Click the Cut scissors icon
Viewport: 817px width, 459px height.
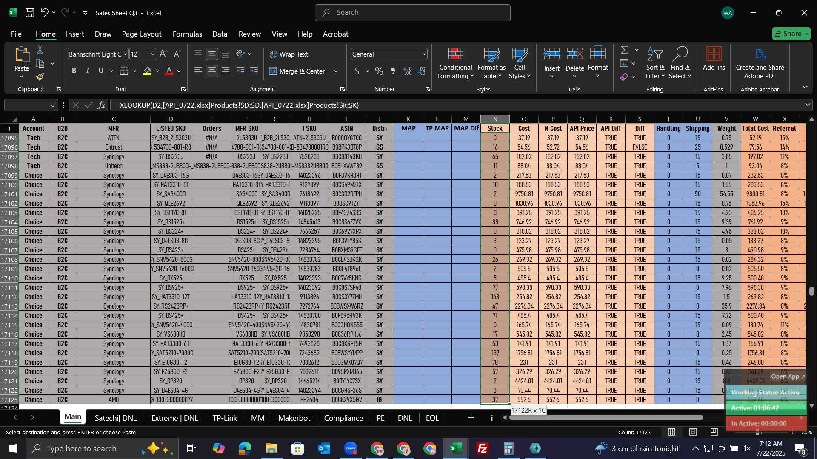(x=40, y=50)
